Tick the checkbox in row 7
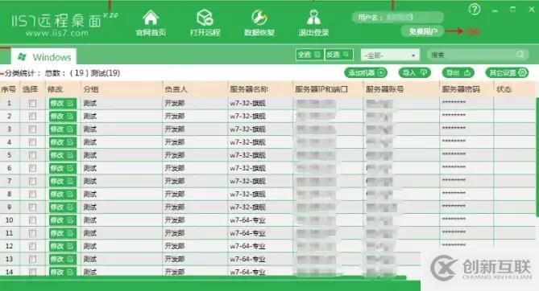The height and width of the screenshot is (291, 539). [x=33, y=181]
